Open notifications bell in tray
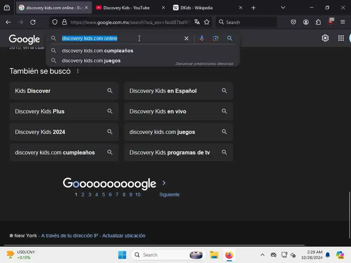The image size is (351, 263). [x=328, y=255]
